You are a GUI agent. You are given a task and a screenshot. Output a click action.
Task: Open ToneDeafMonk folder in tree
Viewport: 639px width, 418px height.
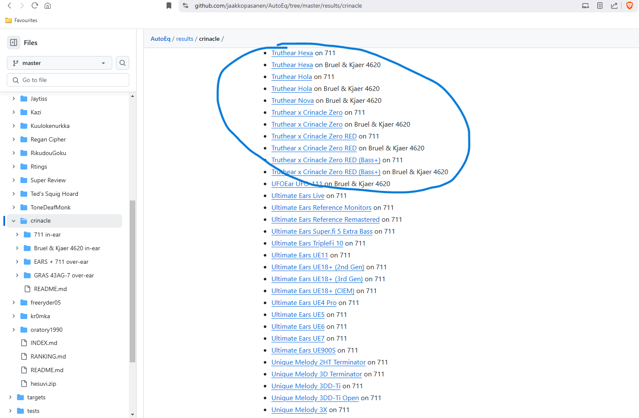click(x=51, y=207)
